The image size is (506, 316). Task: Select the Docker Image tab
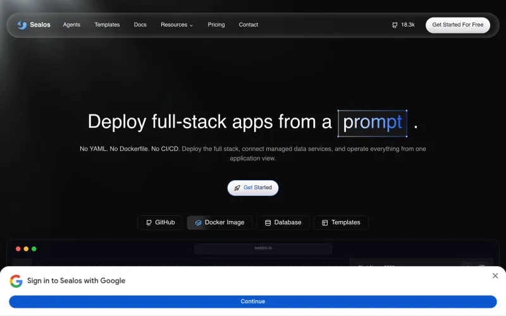219,222
